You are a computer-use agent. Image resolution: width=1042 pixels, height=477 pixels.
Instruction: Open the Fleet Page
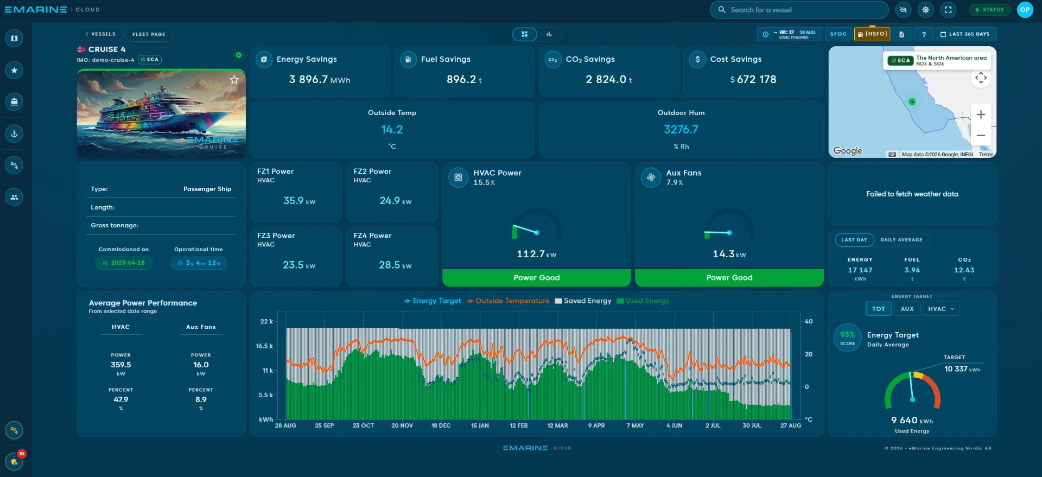(x=149, y=34)
